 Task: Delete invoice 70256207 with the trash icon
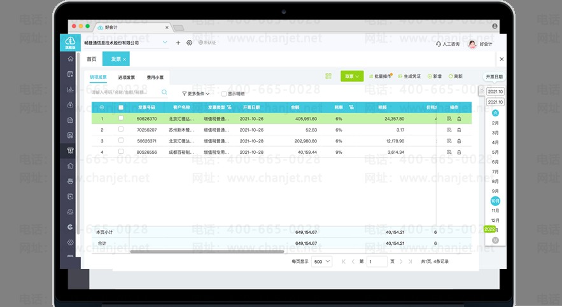tap(459, 130)
